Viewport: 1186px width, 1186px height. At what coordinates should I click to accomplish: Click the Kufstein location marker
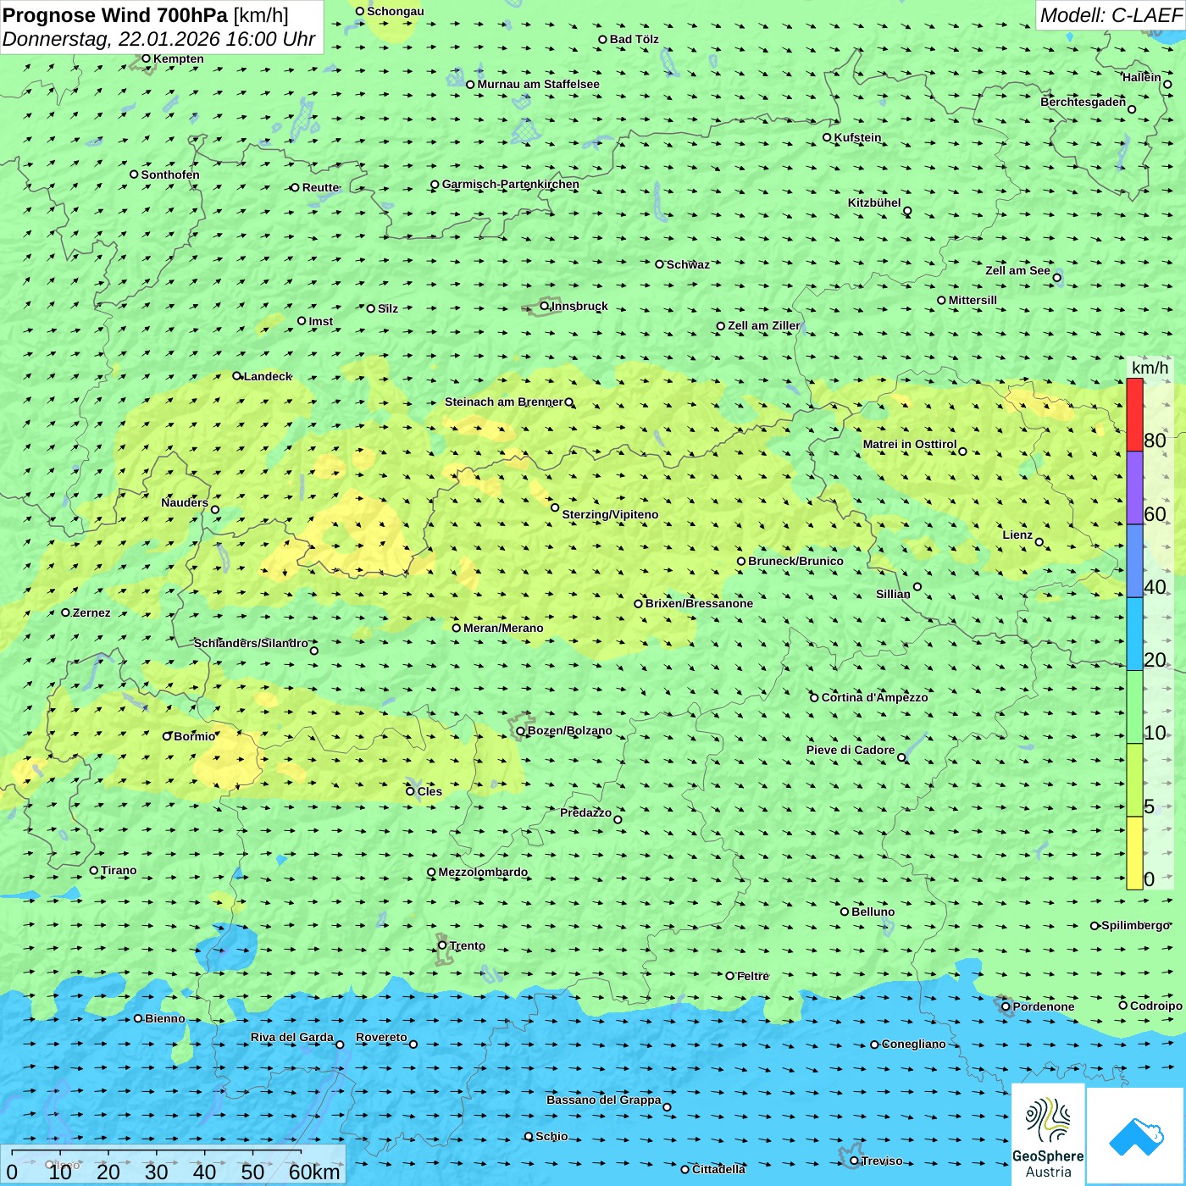click(x=827, y=137)
